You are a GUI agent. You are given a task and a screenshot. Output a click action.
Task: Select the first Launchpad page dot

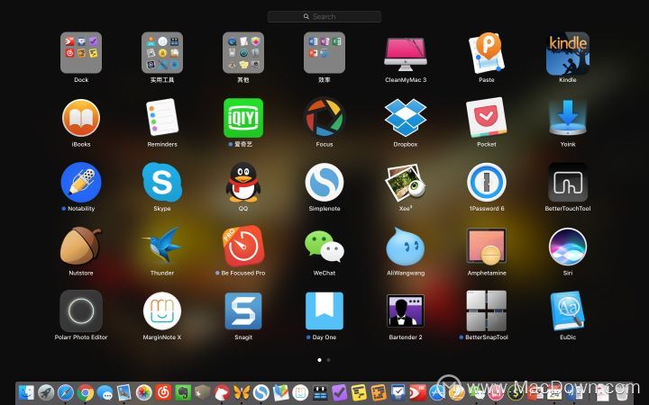pyautogui.click(x=319, y=360)
